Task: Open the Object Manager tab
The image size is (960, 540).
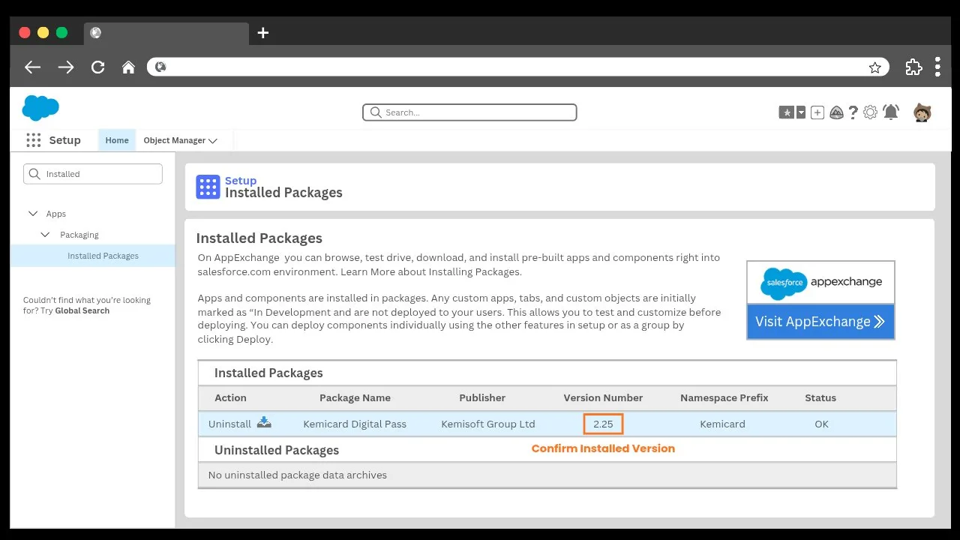Action: point(174,140)
